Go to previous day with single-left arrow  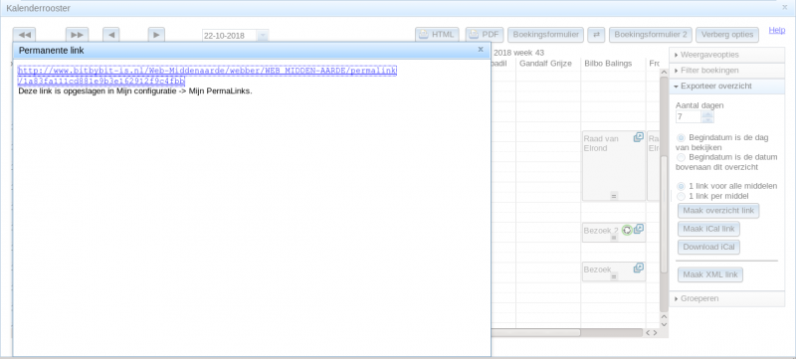111,35
